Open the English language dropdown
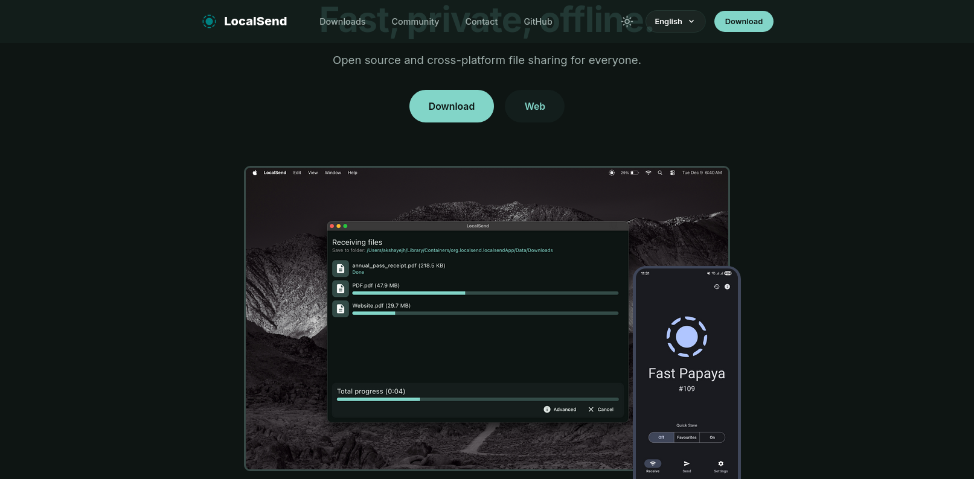The width and height of the screenshot is (974, 479). [675, 22]
